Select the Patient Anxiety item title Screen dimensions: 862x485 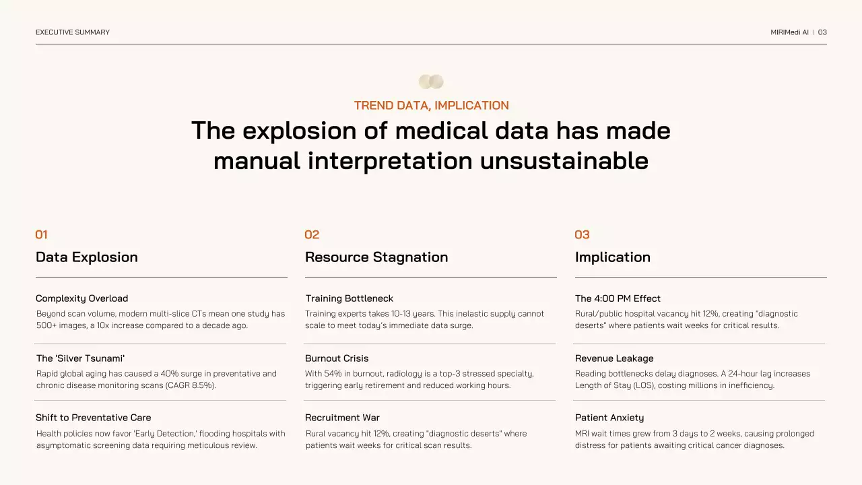[x=609, y=418]
